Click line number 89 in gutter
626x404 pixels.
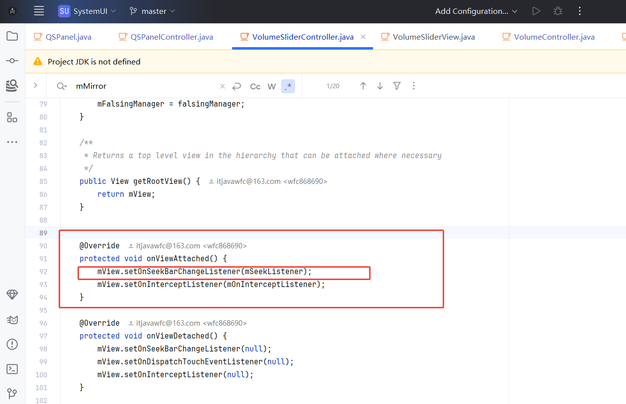[x=43, y=233]
